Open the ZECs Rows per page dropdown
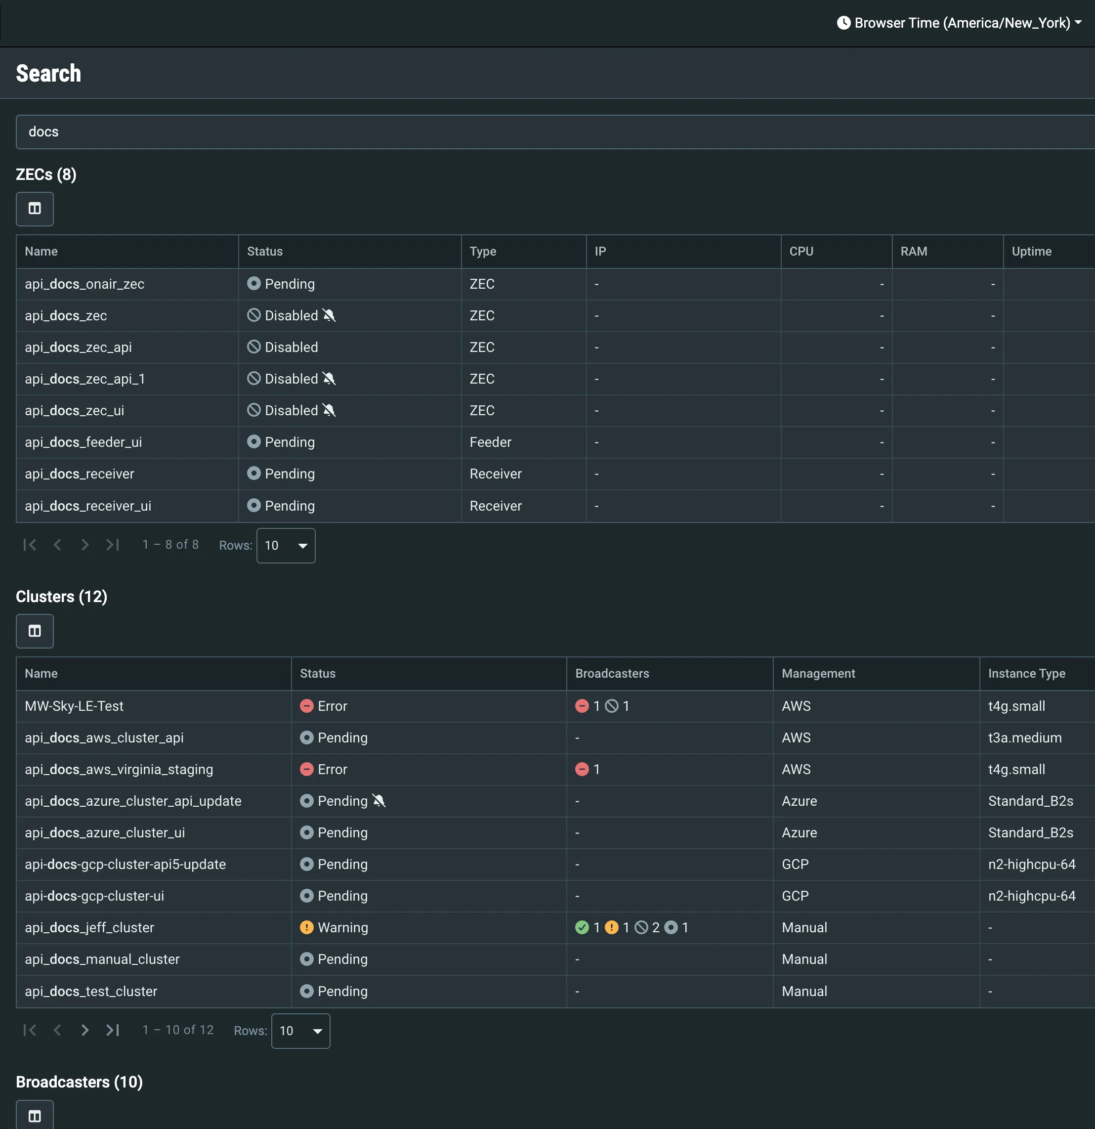This screenshot has height=1129, width=1095. (286, 546)
